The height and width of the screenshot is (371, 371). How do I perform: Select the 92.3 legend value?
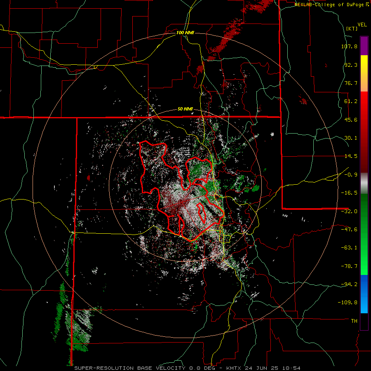tap(351, 65)
